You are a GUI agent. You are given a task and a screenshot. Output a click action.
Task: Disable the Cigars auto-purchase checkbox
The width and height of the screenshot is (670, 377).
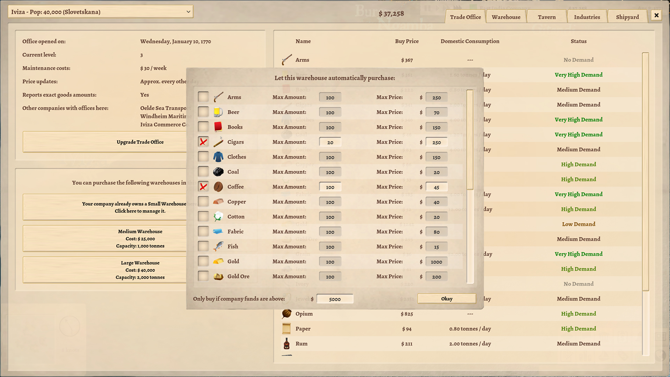click(203, 141)
